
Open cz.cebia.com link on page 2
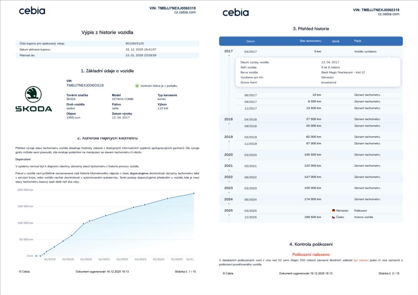[x=388, y=14]
